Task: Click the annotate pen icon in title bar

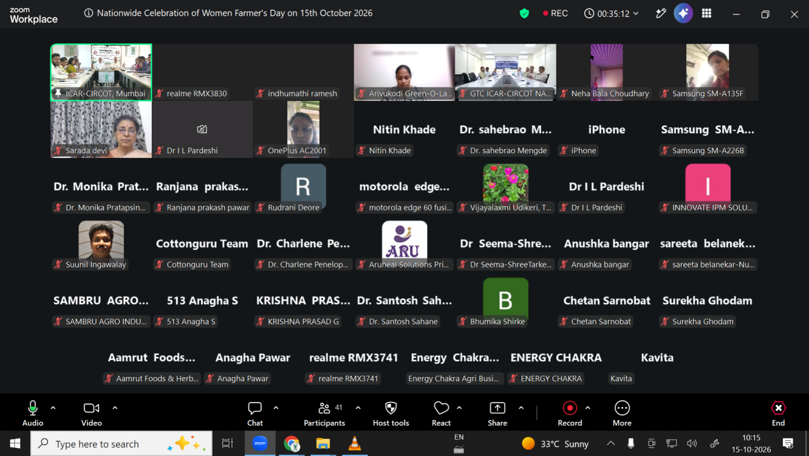Action: (661, 13)
